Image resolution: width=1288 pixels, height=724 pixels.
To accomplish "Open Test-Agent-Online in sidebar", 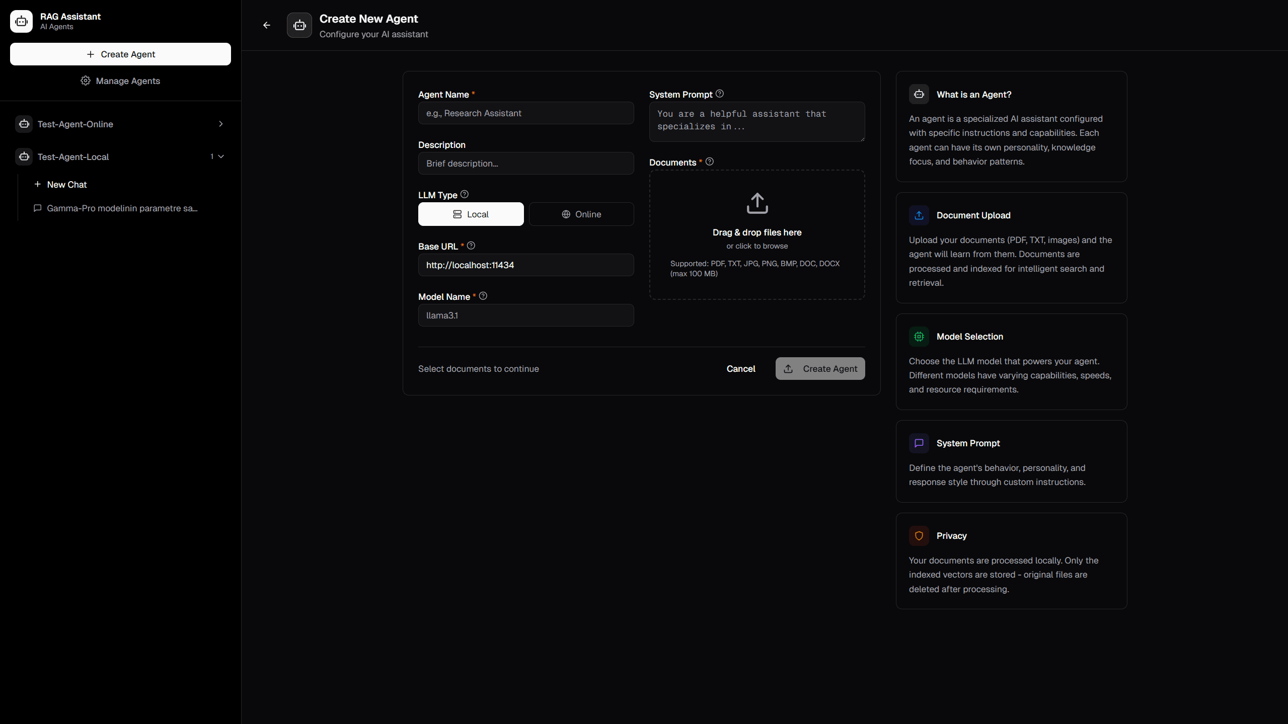I will click(120, 124).
